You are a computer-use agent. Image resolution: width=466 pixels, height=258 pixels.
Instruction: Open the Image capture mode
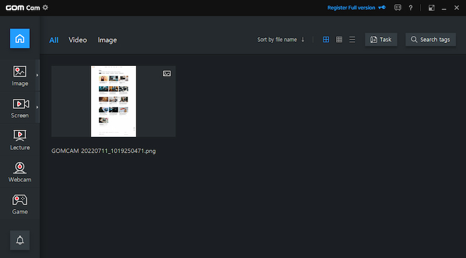[20, 76]
